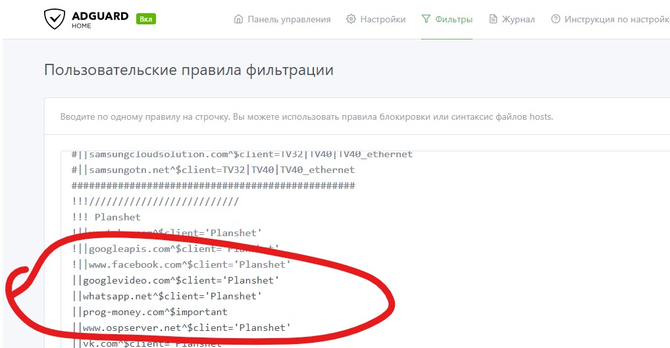Click the funnel icon beside Фильтры

(426, 19)
